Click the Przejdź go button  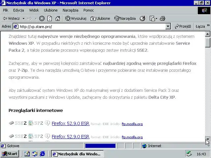(x=183, y=26)
